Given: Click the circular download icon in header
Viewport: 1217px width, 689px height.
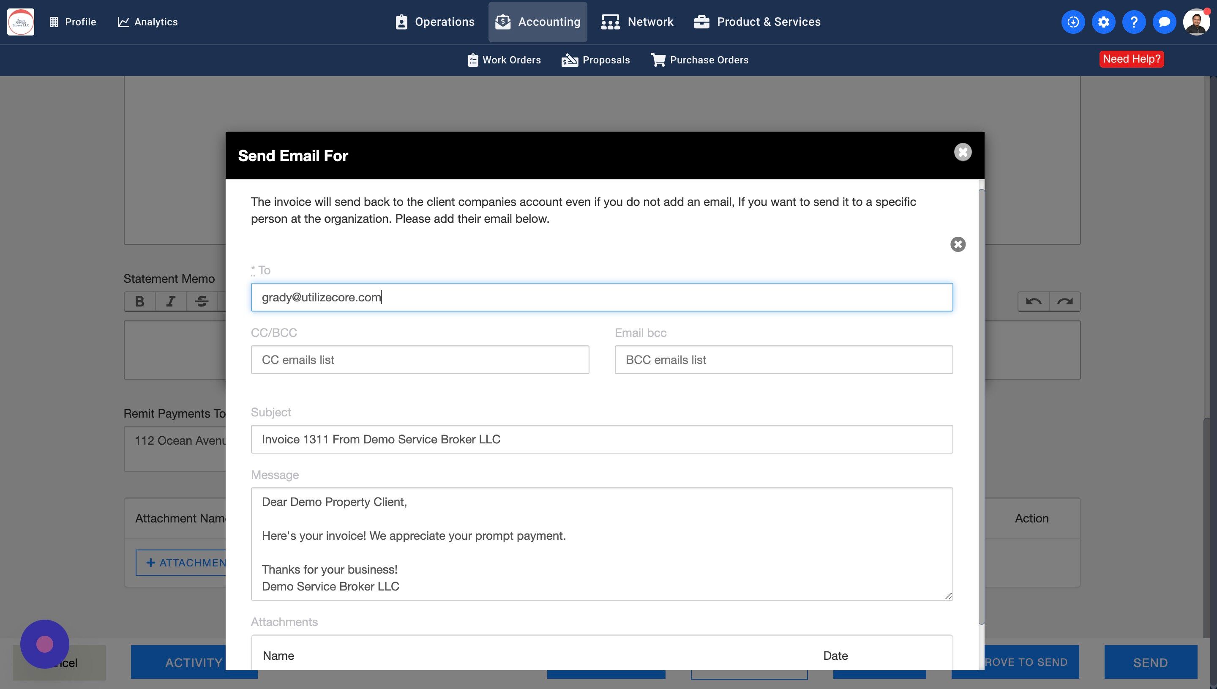Looking at the screenshot, I should (1073, 22).
